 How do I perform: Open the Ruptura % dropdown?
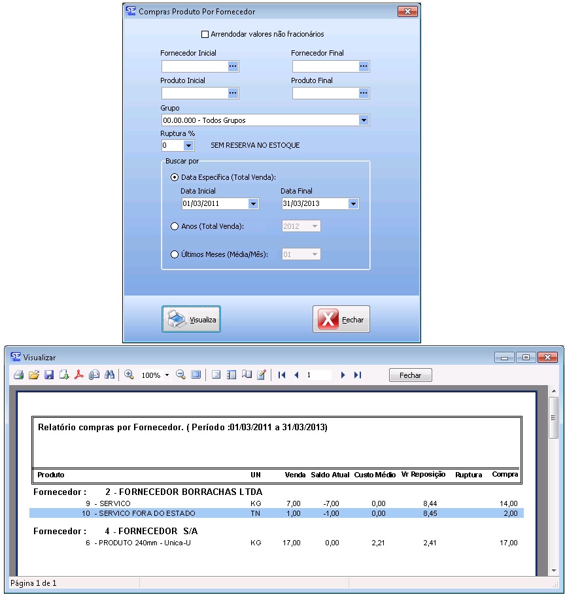188,145
